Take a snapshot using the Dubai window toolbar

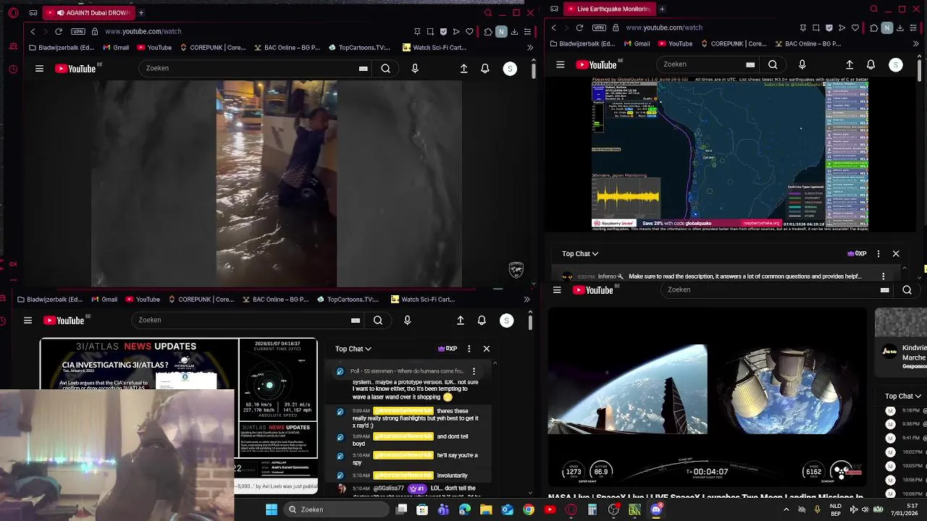[x=430, y=31]
